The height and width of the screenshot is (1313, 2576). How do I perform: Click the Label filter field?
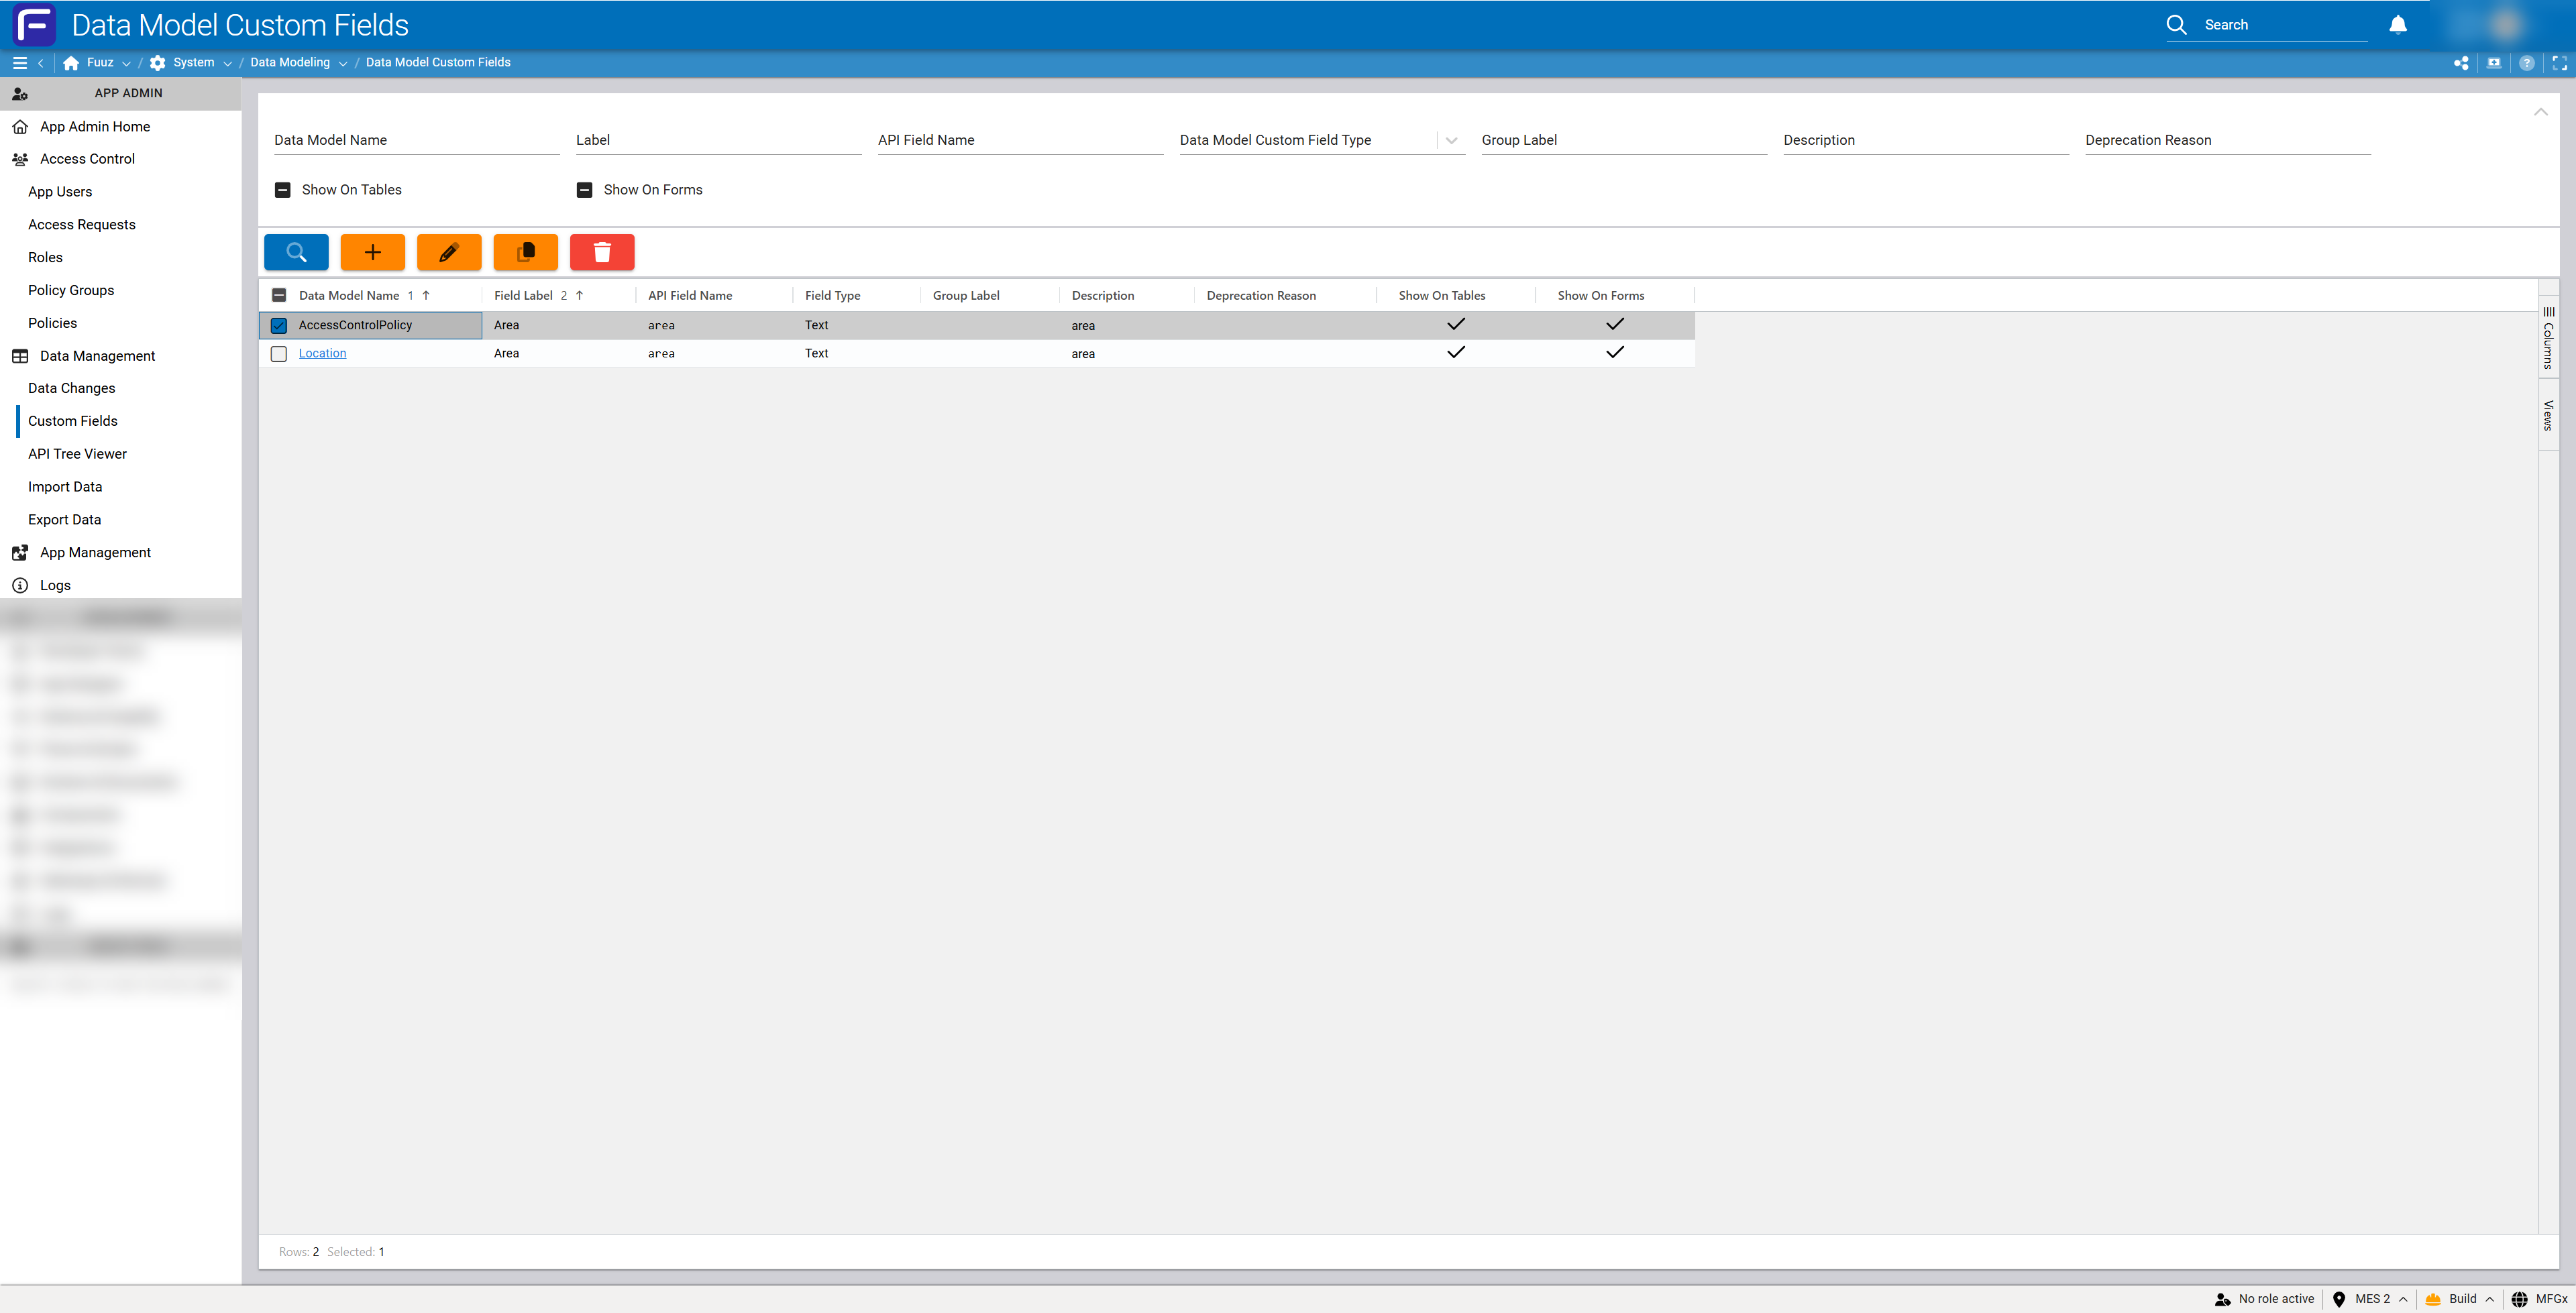pos(719,140)
